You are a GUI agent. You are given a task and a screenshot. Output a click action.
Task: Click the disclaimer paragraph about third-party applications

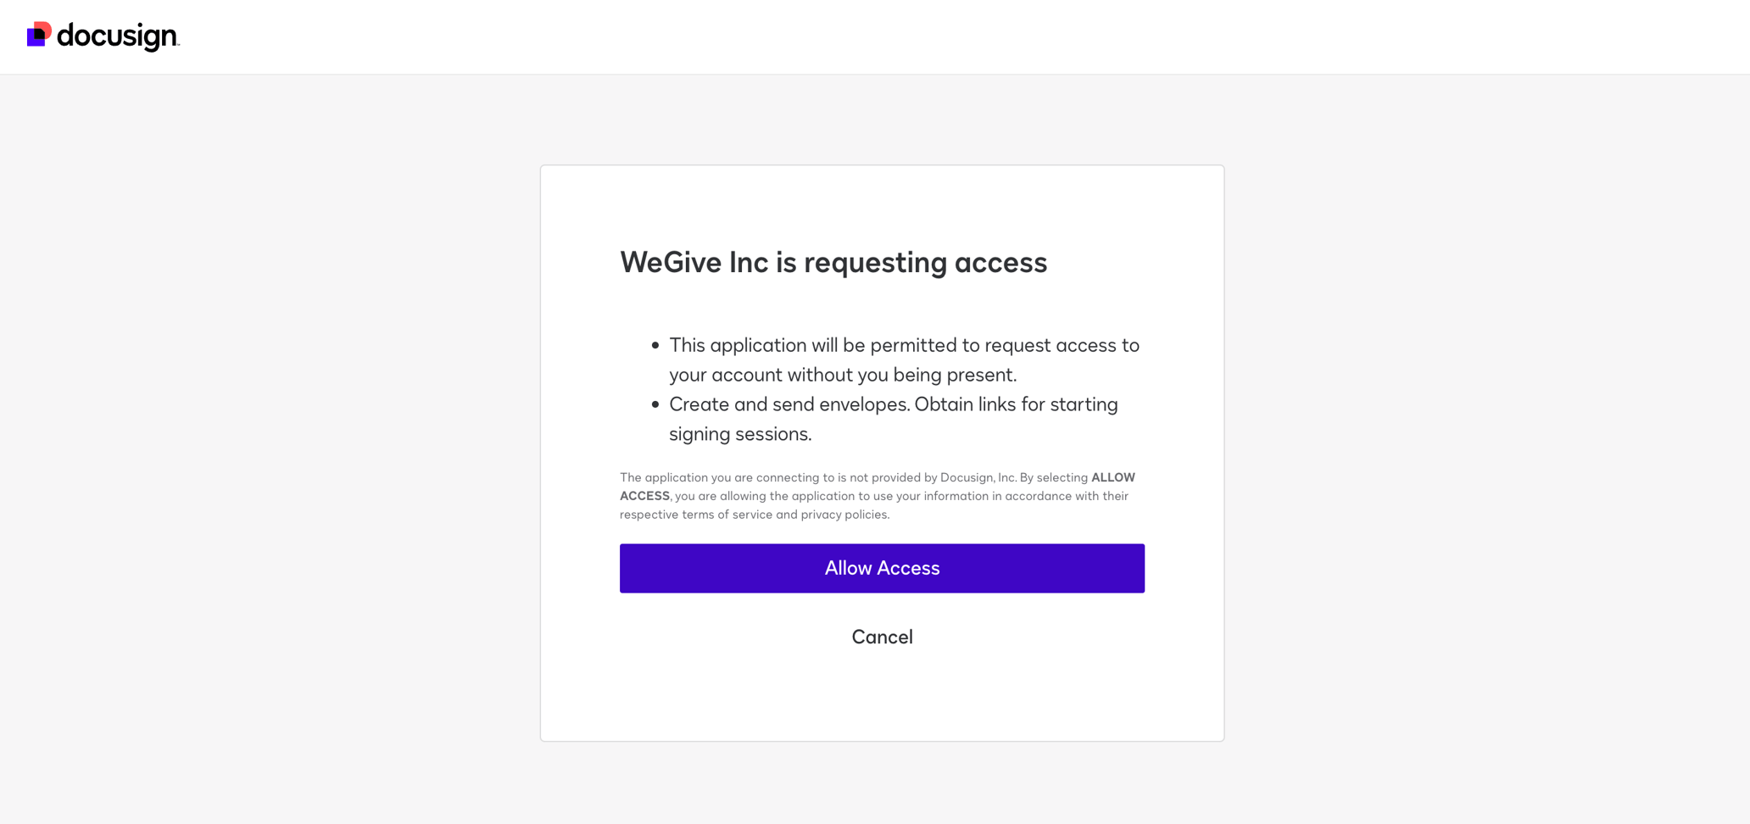pyautogui.click(x=878, y=496)
